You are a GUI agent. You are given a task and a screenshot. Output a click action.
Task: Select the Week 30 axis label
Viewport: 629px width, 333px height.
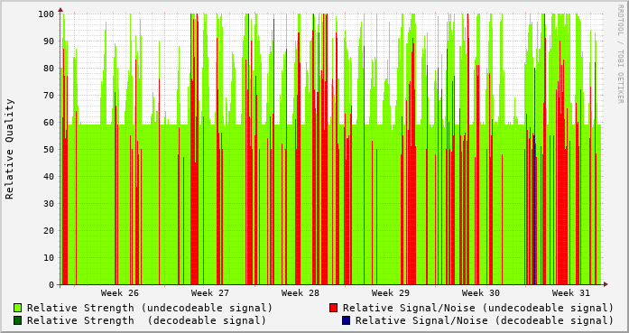(x=481, y=293)
